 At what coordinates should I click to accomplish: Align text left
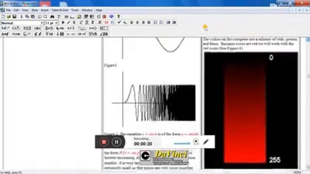131,23
